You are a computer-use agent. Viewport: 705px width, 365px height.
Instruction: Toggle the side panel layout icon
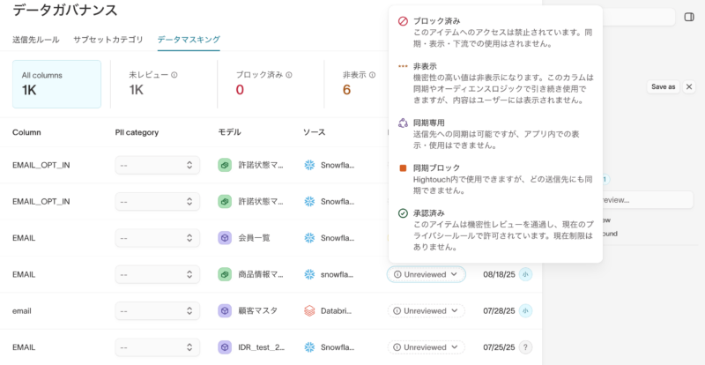pos(689,17)
